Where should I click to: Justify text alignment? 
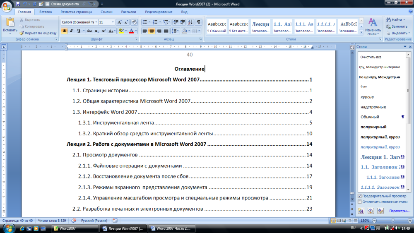click(166, 31)
